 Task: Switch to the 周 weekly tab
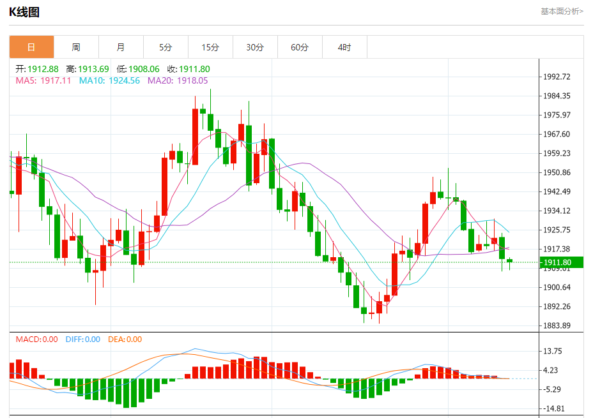click(x=76, y=47)
